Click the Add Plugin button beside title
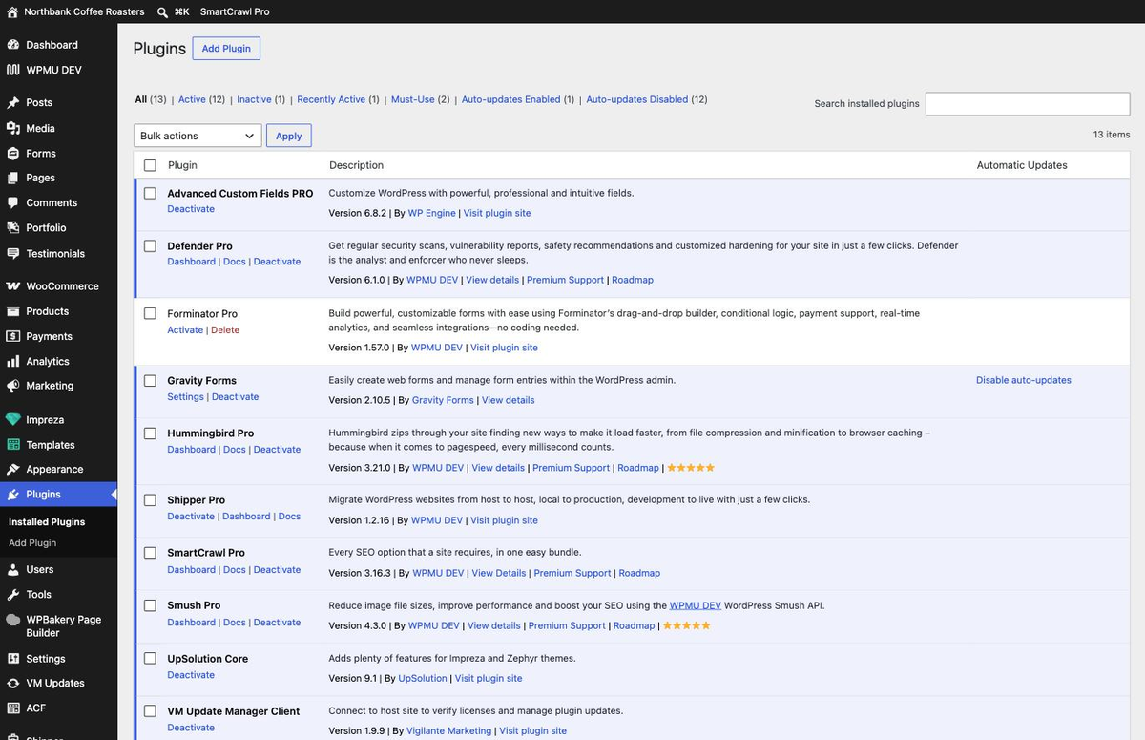The image size is (1145, 740). click(226, 49)
